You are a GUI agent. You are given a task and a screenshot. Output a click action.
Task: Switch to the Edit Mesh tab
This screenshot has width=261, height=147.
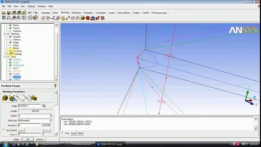coord(76,13)
